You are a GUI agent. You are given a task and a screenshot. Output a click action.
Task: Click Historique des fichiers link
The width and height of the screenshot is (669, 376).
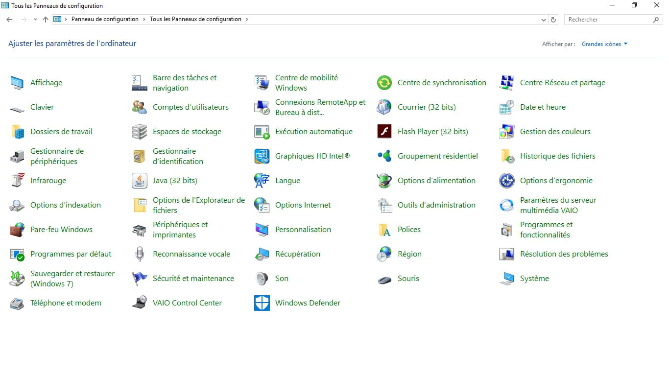pyautogui.click(x=558, y=156)
